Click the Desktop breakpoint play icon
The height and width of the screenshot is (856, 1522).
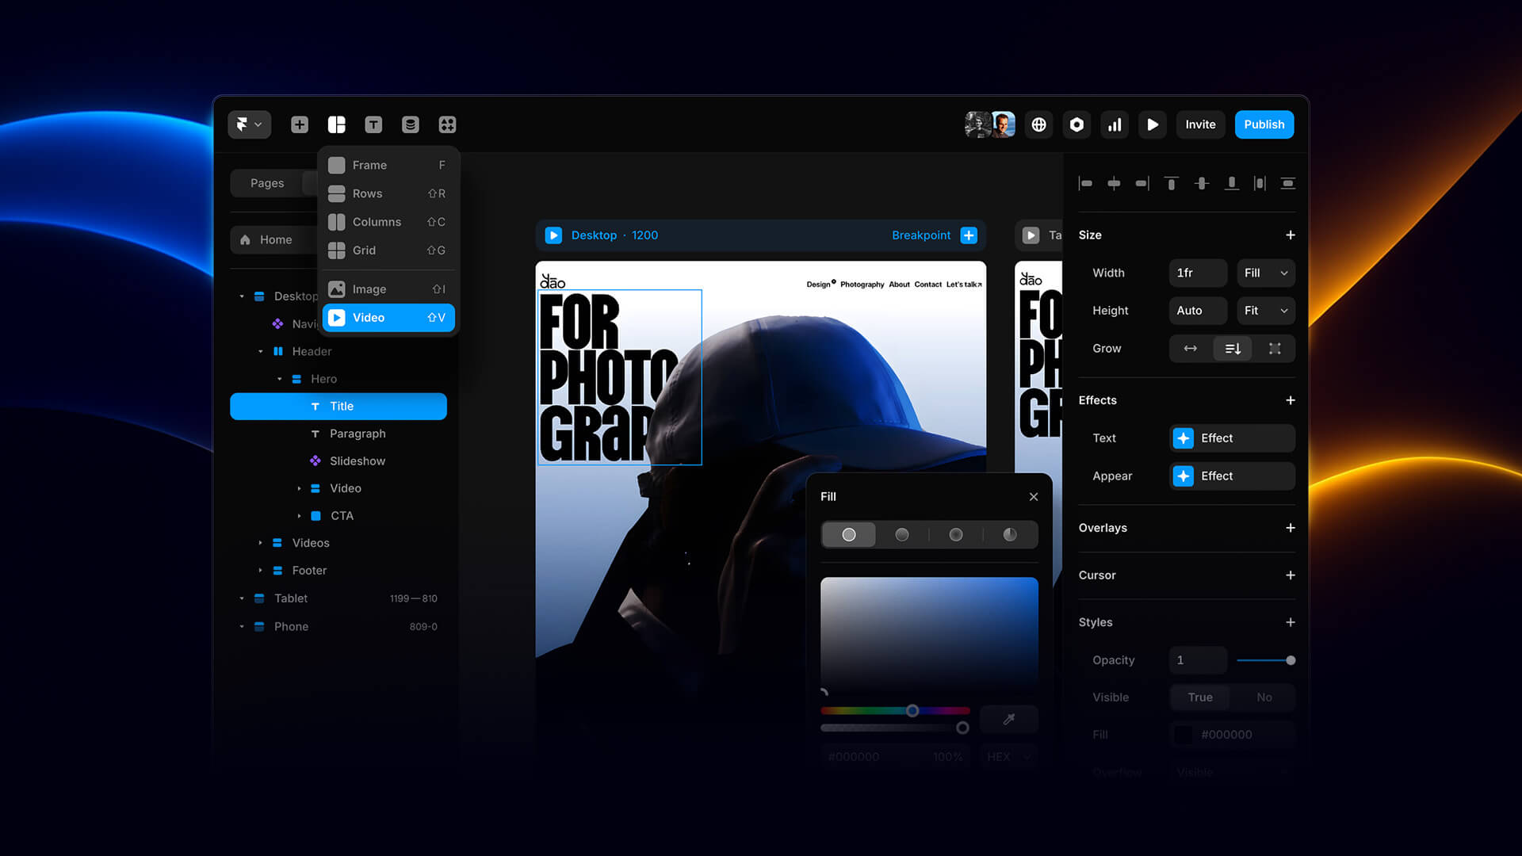click(x=554, y=235)
